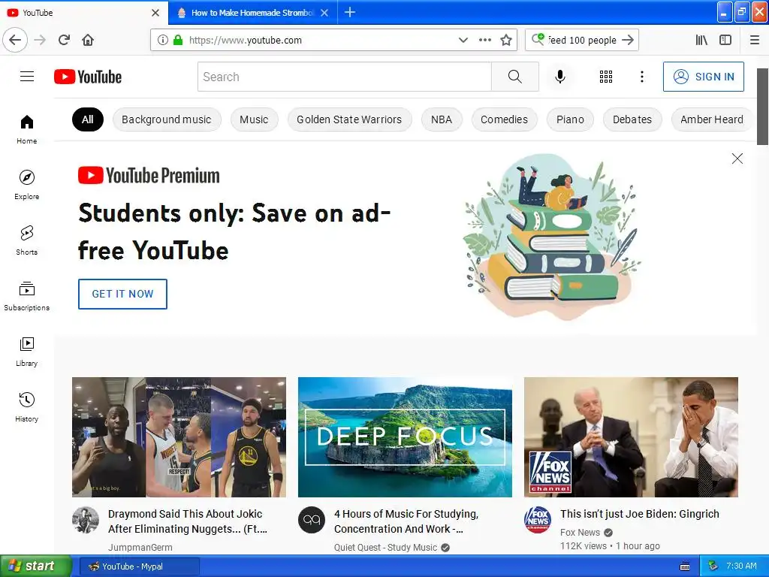Reload the current page
This screenshot has width=769, height=577.
click(64, 40)
